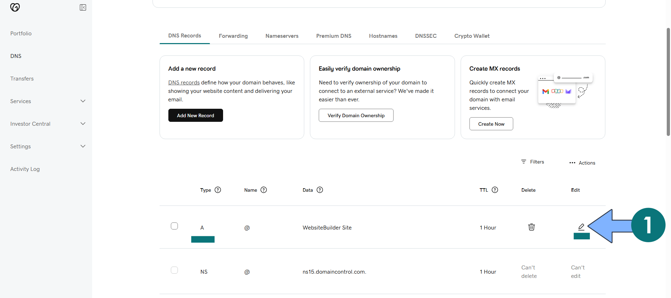The width and height of the screenshot is (671, 298).
Task: Open the Actions three-dot menu
Action: point(572,163)
